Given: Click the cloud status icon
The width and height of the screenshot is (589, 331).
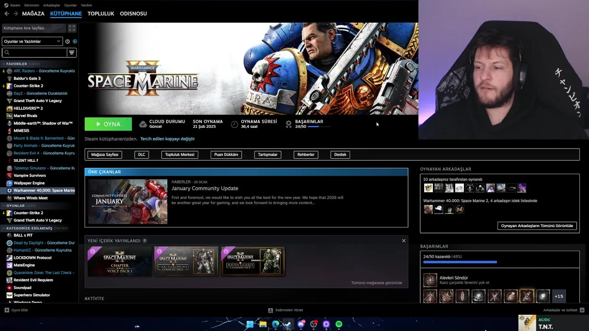Looking at the screenshot, I should (x=143, y=124).
